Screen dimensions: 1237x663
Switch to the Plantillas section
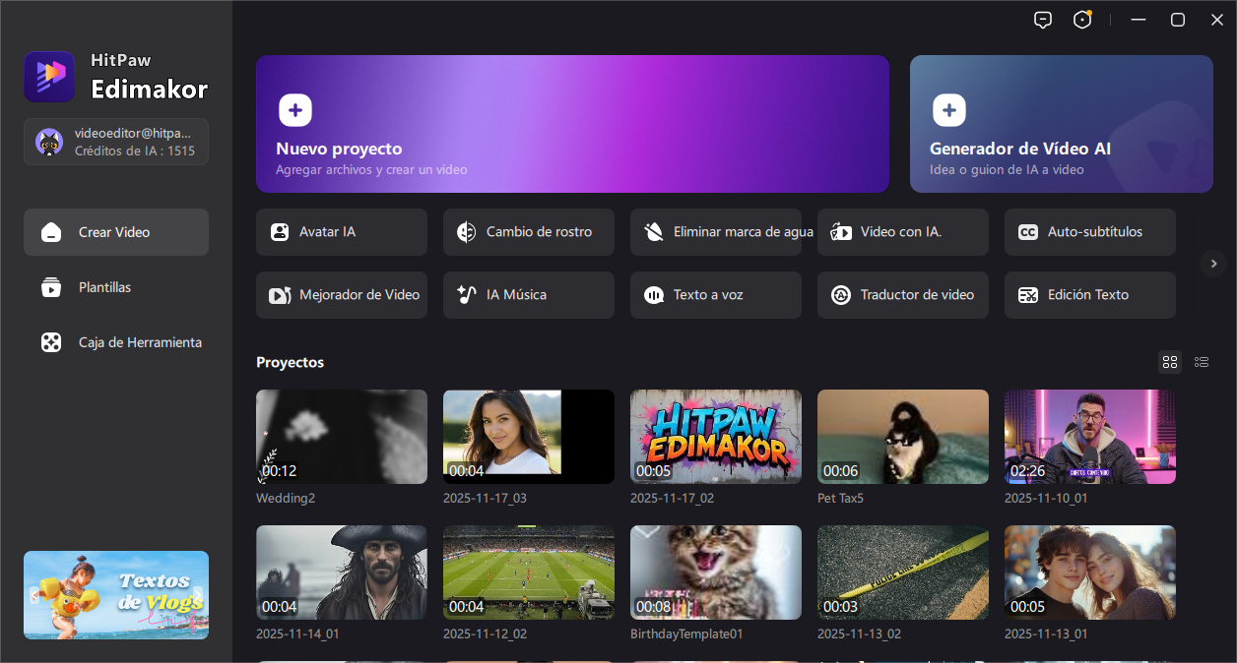pos(115,287)
